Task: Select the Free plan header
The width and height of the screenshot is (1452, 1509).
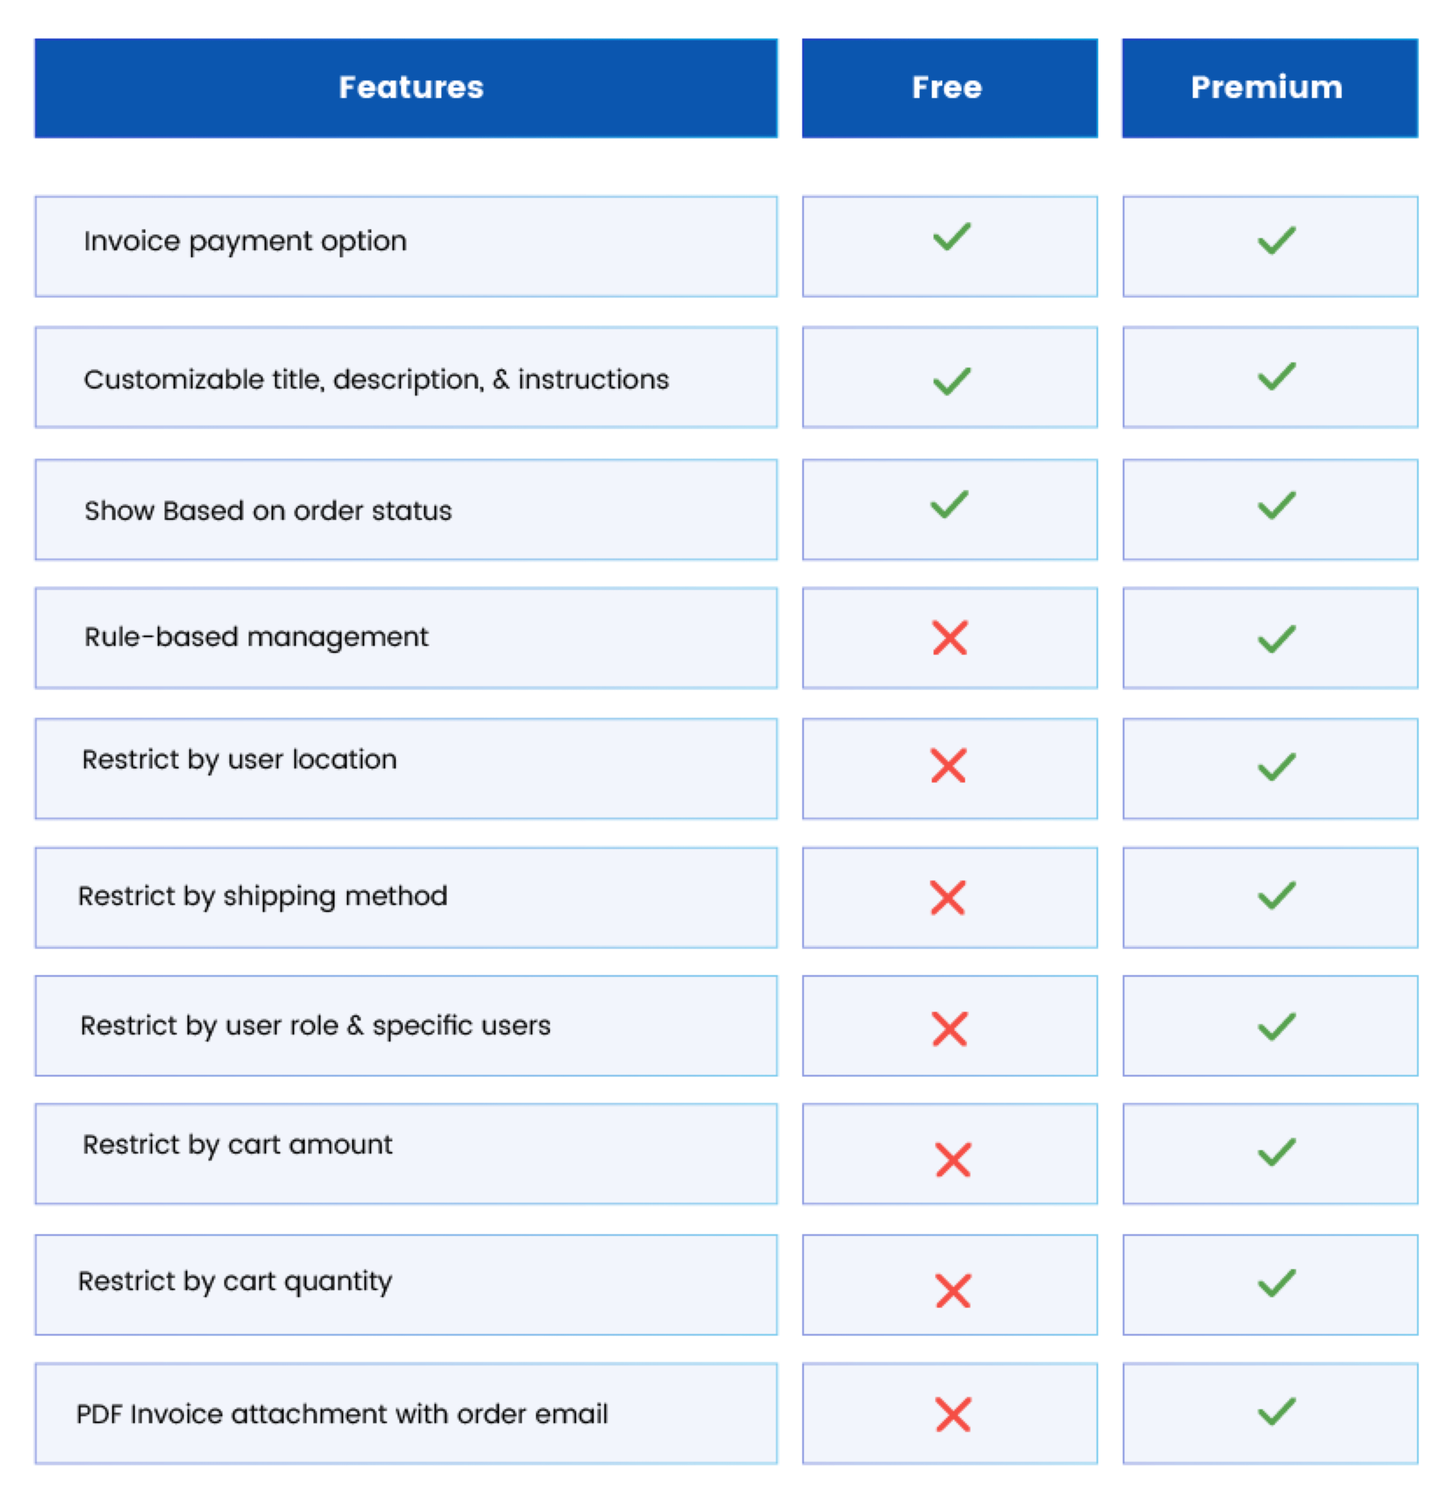Action: (x=949, y=88)
